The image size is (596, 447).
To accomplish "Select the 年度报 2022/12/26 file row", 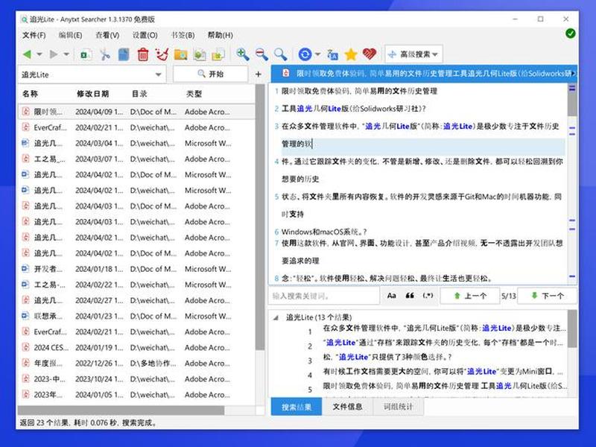I will point(136,364).
